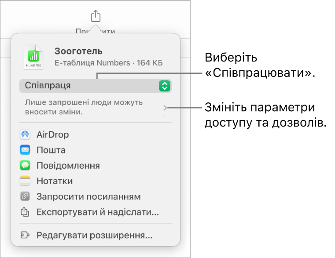Click the Share toolbar icon
The image size is (335, 258).
coord(96,16)
